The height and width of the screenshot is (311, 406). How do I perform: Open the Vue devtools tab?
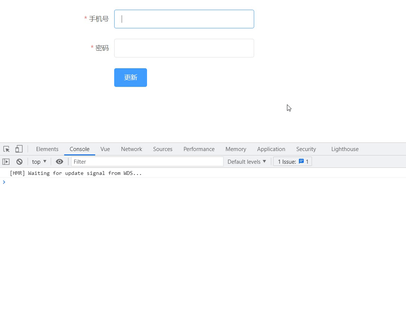[105, 149]
